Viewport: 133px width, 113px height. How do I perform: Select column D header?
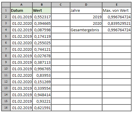(86, 5)
